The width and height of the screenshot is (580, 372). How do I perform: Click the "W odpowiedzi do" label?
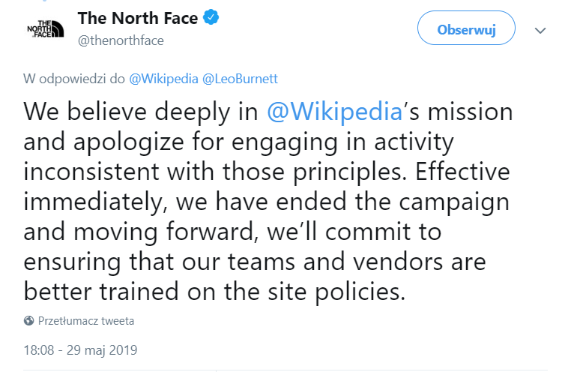[75, 77]
